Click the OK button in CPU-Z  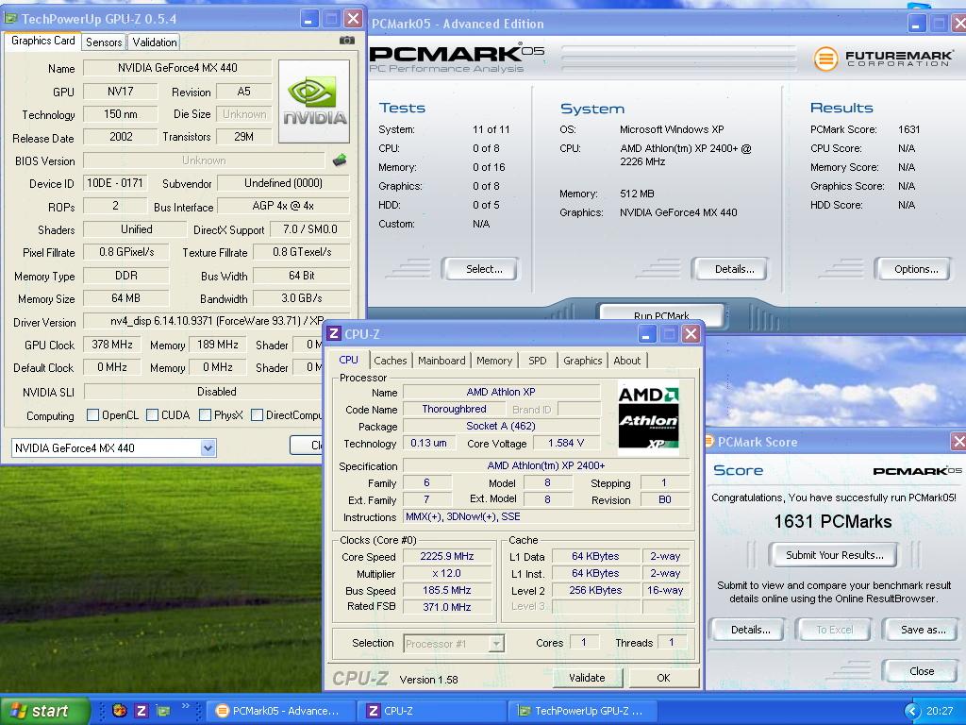663,678
